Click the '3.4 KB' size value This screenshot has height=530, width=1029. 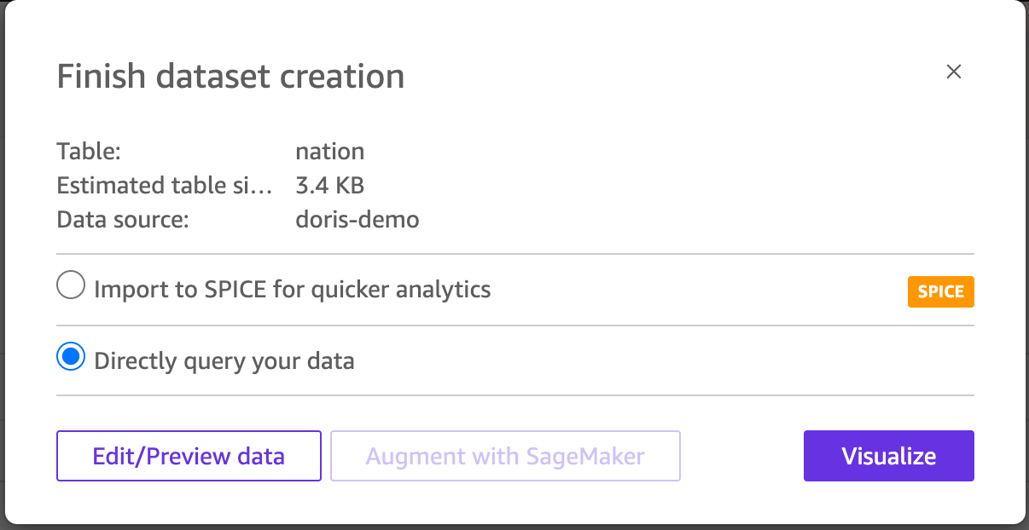329,185
